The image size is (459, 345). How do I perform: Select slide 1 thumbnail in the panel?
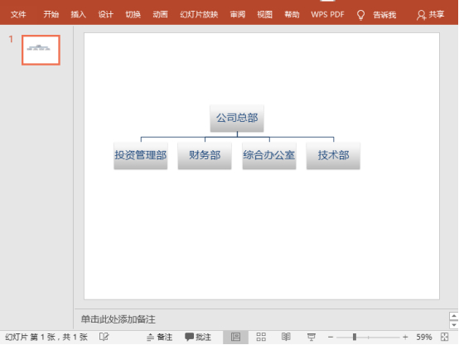[x=41, y=50]
